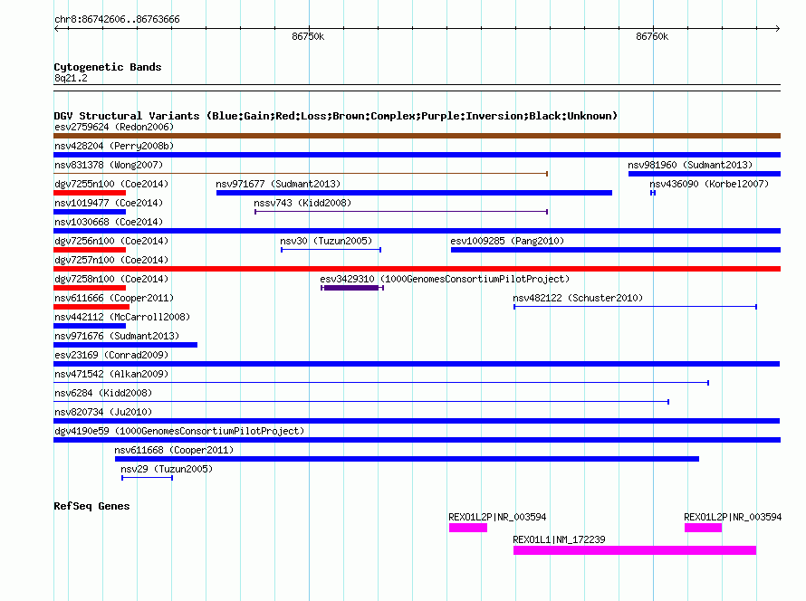Click nsv29 (Tuzun2005) label

[x=167, y=469]
